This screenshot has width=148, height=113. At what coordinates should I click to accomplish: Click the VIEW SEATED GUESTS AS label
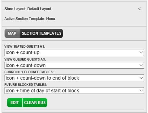point(25,46)
